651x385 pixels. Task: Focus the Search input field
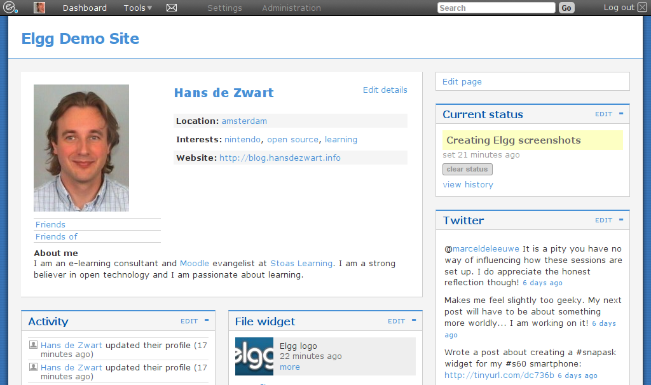coord(496,8)
